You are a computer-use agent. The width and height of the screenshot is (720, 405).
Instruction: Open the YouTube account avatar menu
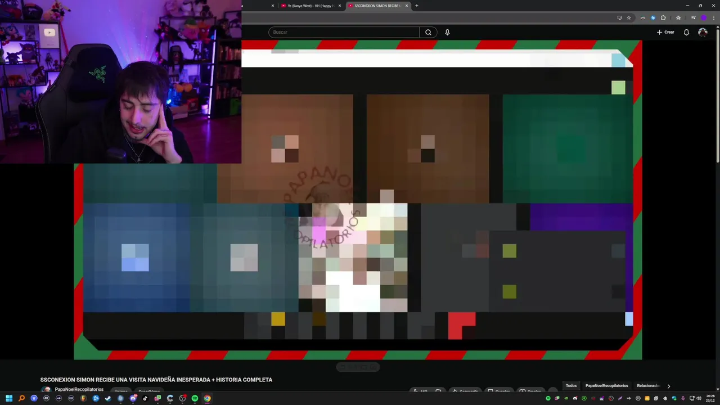pos(703,32)
